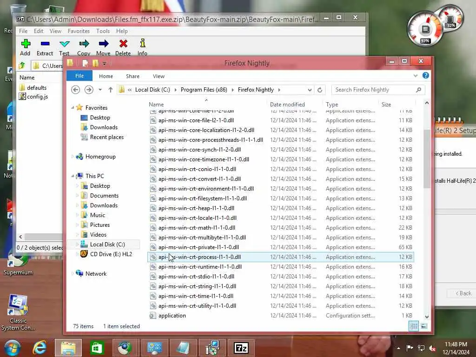Open Windows Store taskbar icon
476x357 pixels.
pos(97,348)
